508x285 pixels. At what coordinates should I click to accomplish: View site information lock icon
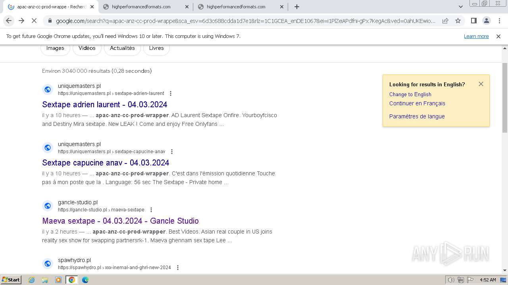[50, 21]
